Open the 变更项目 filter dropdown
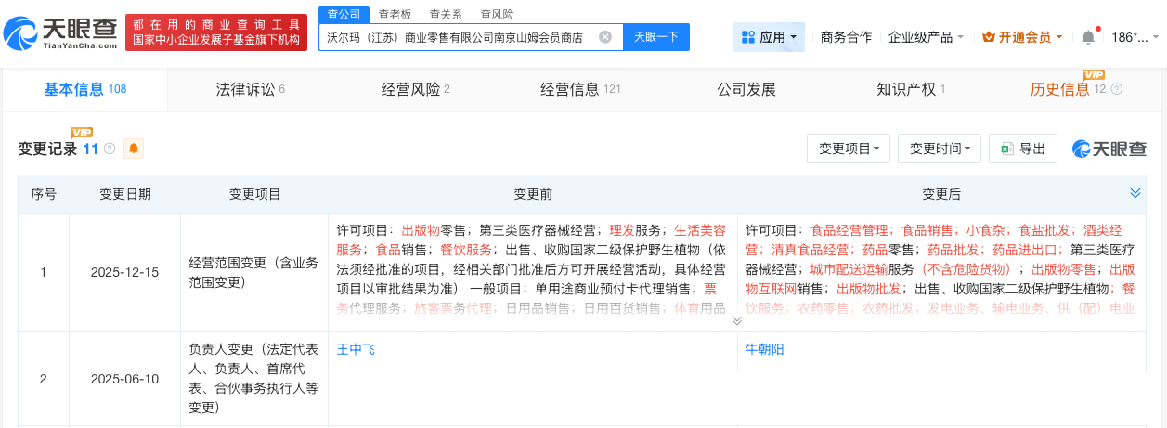The height and width of the screenshot is (428, 1167). pos(849,149)
